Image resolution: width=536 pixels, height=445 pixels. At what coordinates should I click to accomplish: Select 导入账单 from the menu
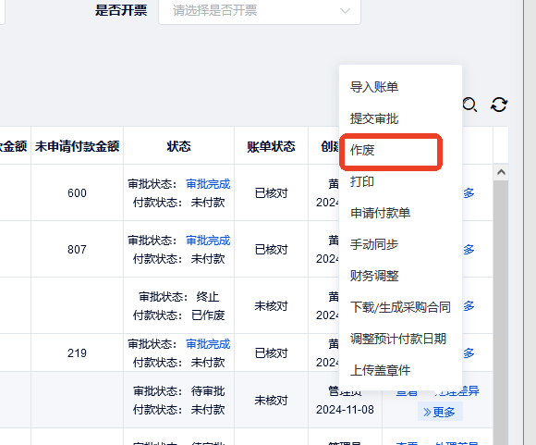[x=374, y=87]
